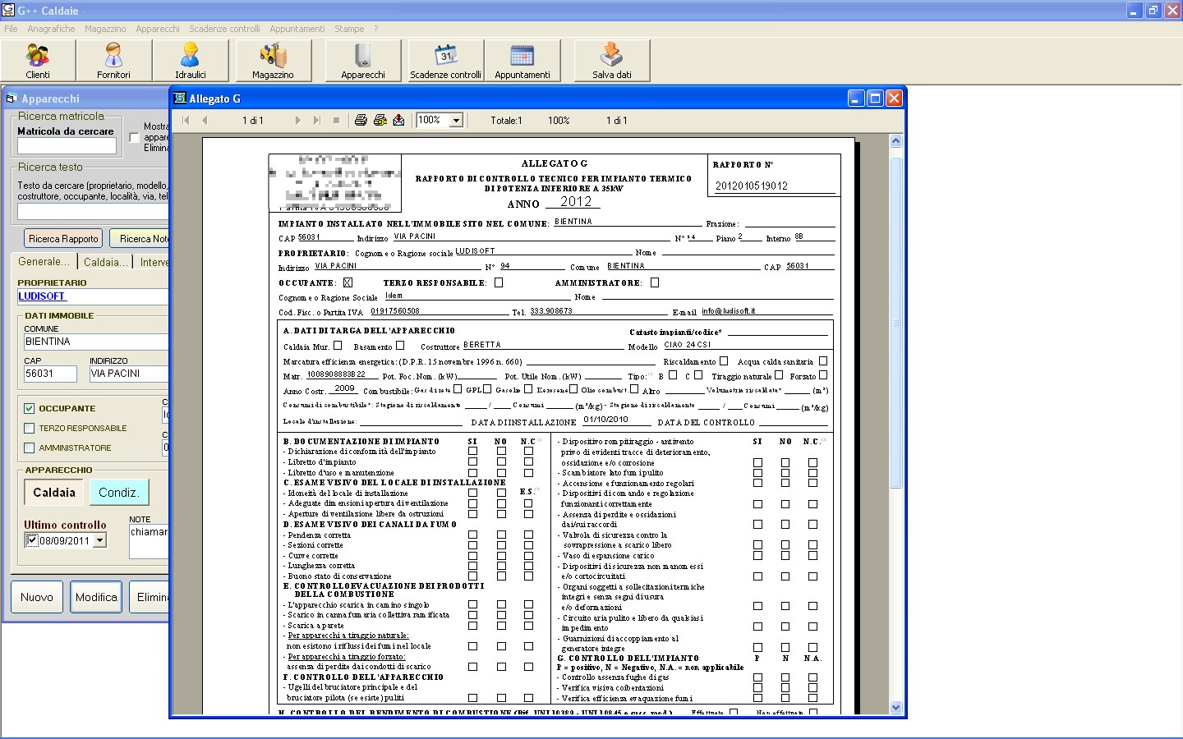The width and height of the screenshot is (1183, 739).
Task: Click costruttore BERETTA in report
Action: point(482,345)
